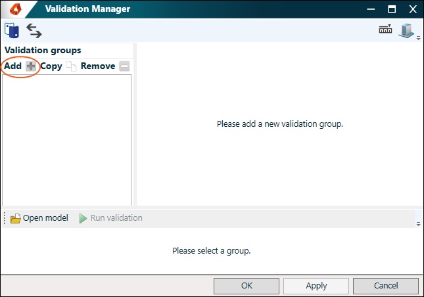Screen dimensions: 424x297
Task: Click the Cancel button
Action: tap(386, 286)
